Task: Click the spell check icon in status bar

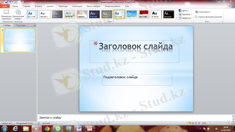Action: tap(38, 123)
